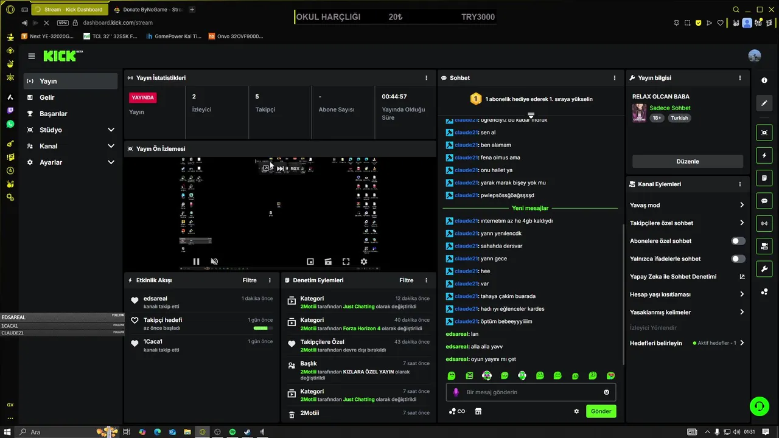779x438 pixels.
Task: Enter fullscreen in stream preview
Action: (x=346, y=262)
